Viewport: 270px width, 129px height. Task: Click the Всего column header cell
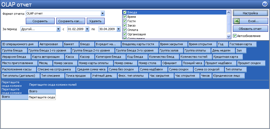point(42,91)
